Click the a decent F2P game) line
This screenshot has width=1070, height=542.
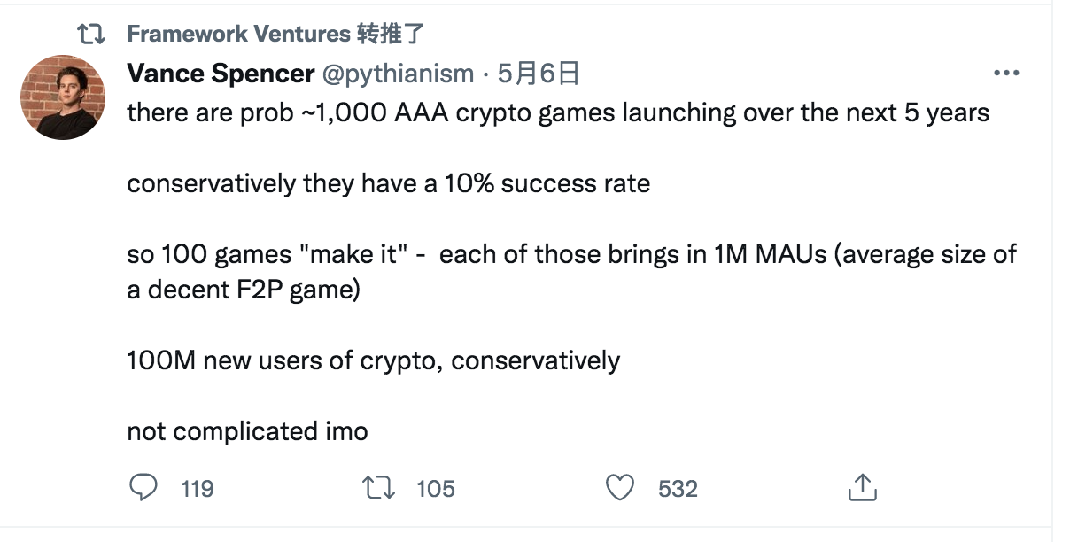[x=244, y=290]
